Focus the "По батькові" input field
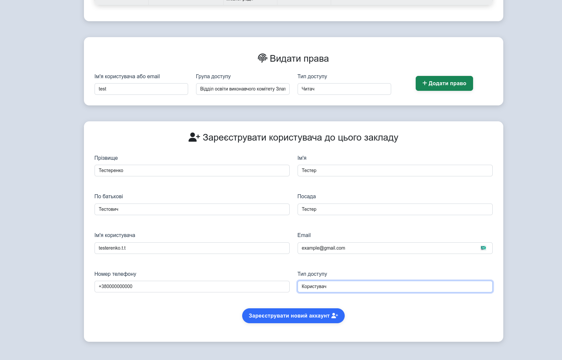 (192, 209)
